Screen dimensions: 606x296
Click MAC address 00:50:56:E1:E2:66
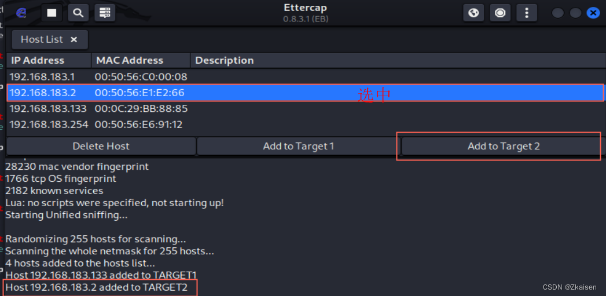click(x=139, y=93)
